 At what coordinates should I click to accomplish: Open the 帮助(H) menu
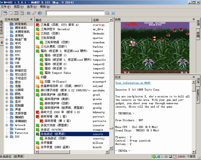click(45, 7)
